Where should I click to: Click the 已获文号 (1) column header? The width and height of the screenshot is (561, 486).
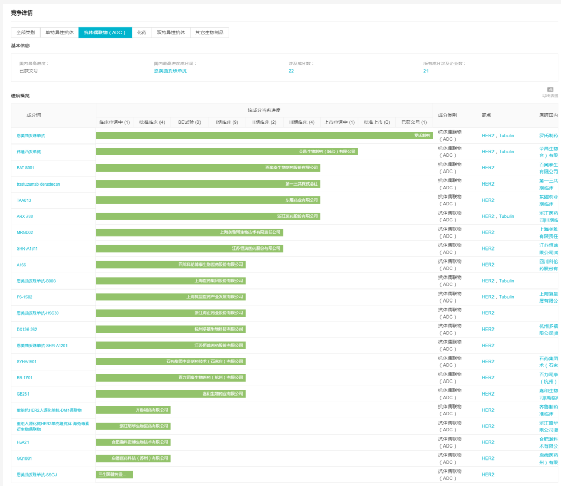coord(414,122)
